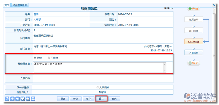
Task: Click the heart icon in bottom toolbar
Action: [x=23, y=99]
